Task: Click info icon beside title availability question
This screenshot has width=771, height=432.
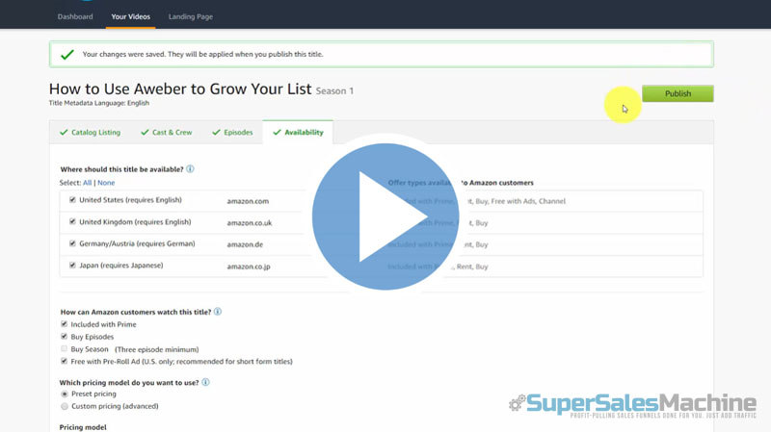Action: click(x=191, y=169)
